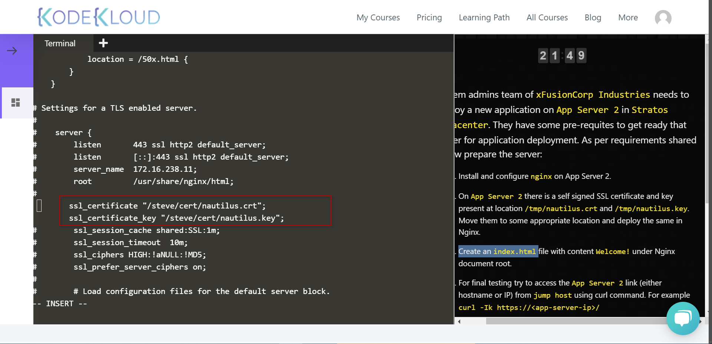Viewport: 712px width, 344px height.
Task: Click 'Install and configure nginx' step
Action: pyautogui.click(x=534, y=176)
